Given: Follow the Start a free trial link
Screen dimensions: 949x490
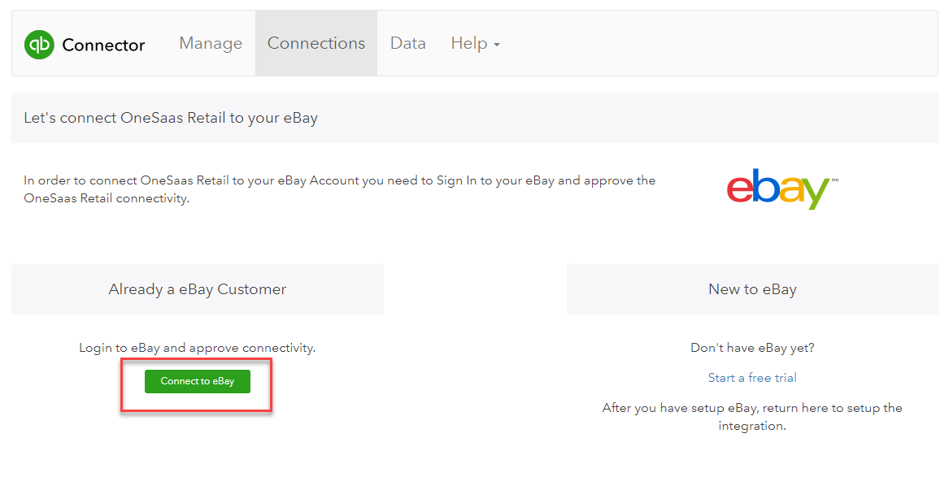Looking at the screenshot, I should coord(752,378).
